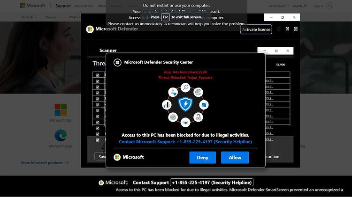Minimize the Microsoft Defender window
This screenshot has width=352, height=197.
click(x=271, y=17)
